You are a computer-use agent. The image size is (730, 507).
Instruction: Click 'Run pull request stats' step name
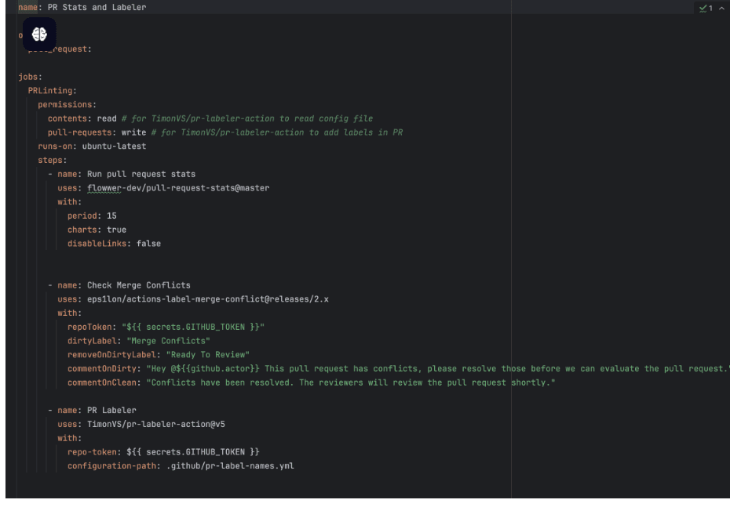[x=141, y=174]
